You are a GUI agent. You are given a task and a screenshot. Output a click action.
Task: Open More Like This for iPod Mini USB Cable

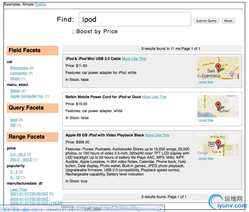point(134,58)
